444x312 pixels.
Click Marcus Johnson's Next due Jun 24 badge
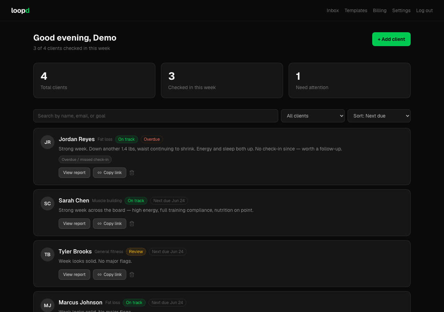[167, 303]
